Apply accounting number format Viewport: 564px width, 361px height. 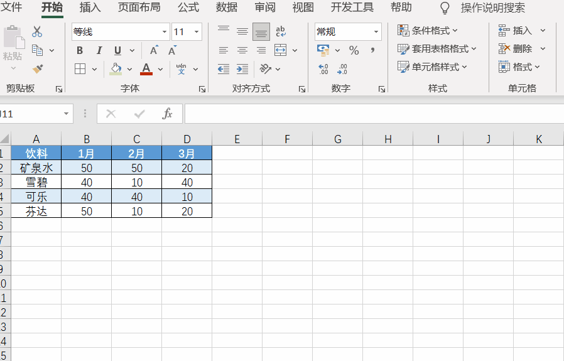323,50
